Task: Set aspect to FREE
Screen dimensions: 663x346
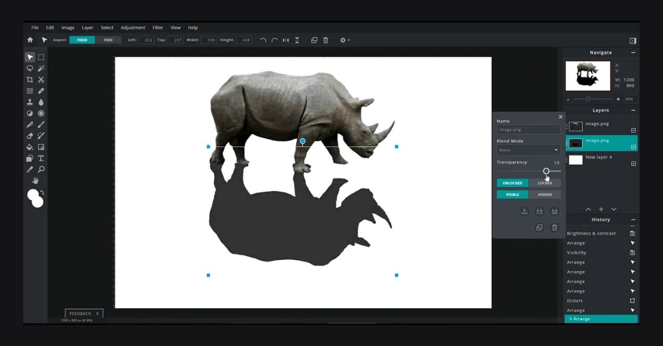Action: [x=108, y=40]
